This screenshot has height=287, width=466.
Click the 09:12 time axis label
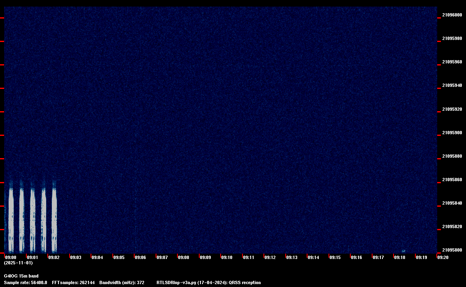coord(270,257)
